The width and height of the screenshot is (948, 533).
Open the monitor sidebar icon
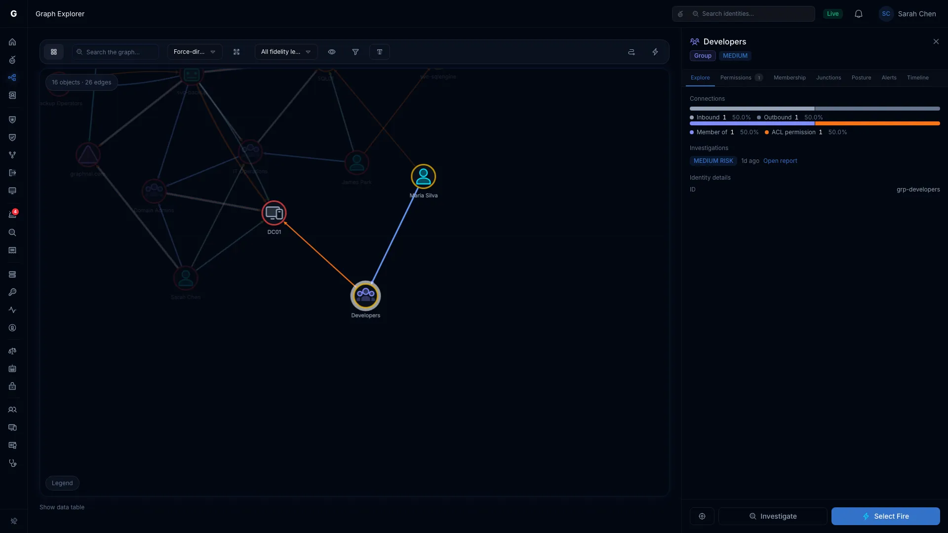tap(12, 190)
